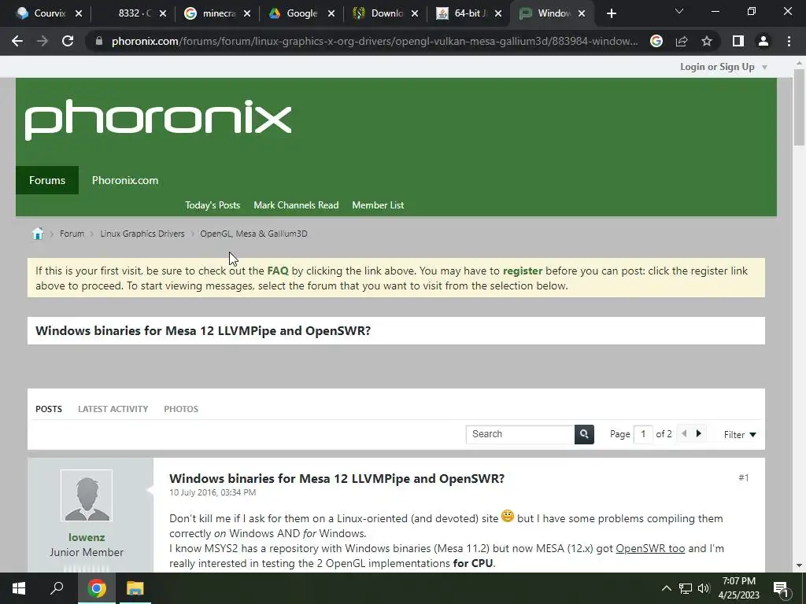Select the Forums navigation tab

47,180
